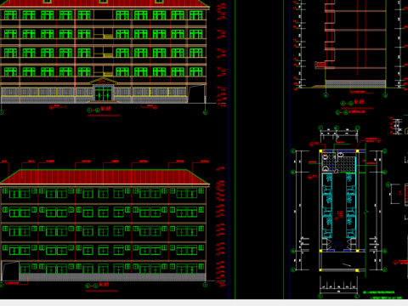408x306 pixels.
Task: Select the left row of cyan beds in room plan
Action: [327, 207]
